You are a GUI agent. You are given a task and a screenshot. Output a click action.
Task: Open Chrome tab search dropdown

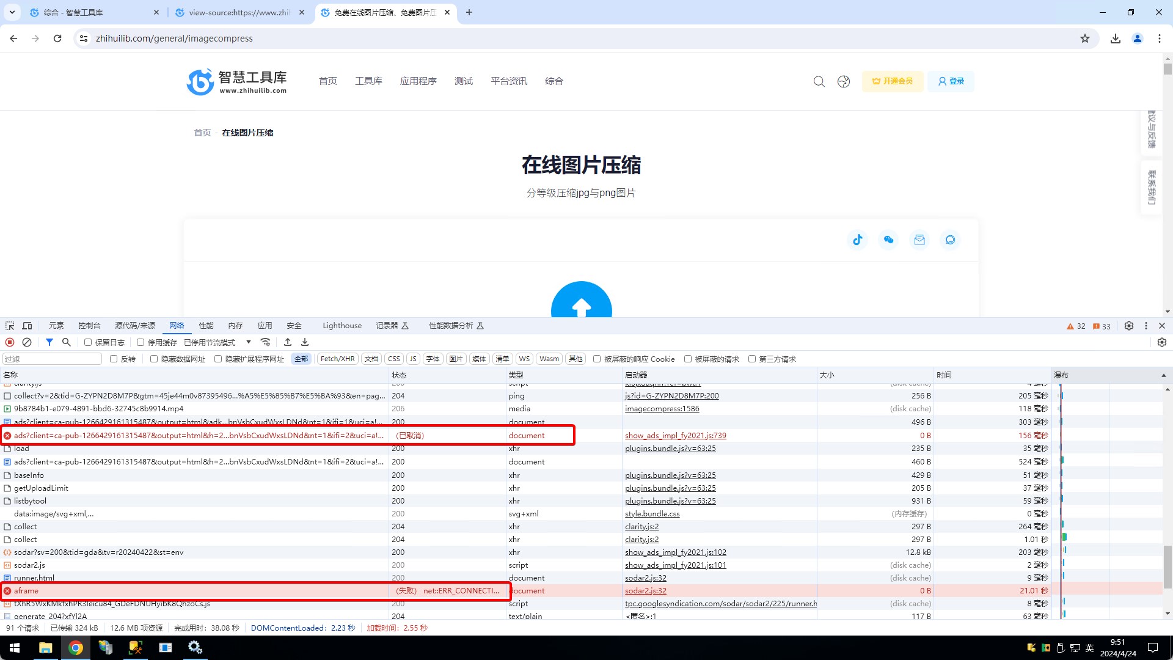(12, 12)
